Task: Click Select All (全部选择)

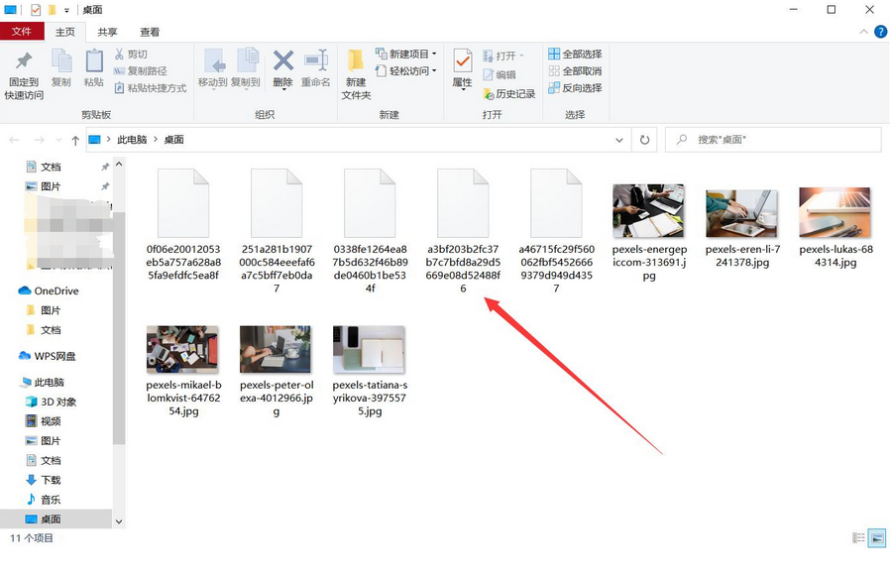Action: pos(575,55)
